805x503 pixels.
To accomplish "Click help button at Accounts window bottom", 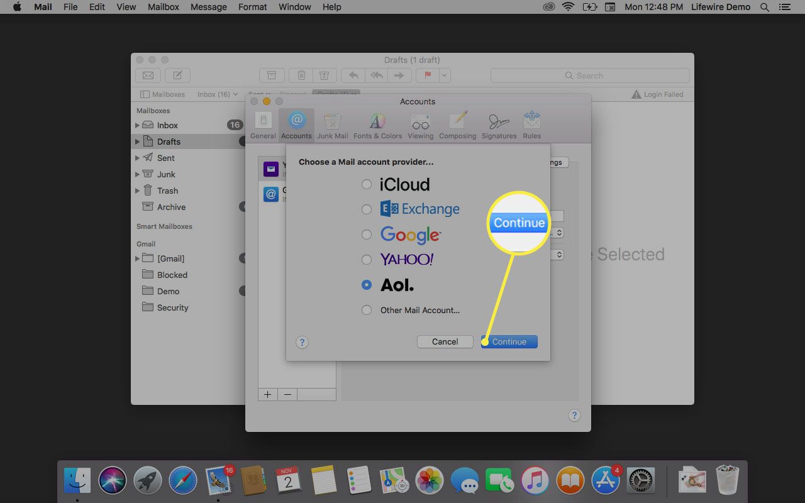I will pos(574,415).
